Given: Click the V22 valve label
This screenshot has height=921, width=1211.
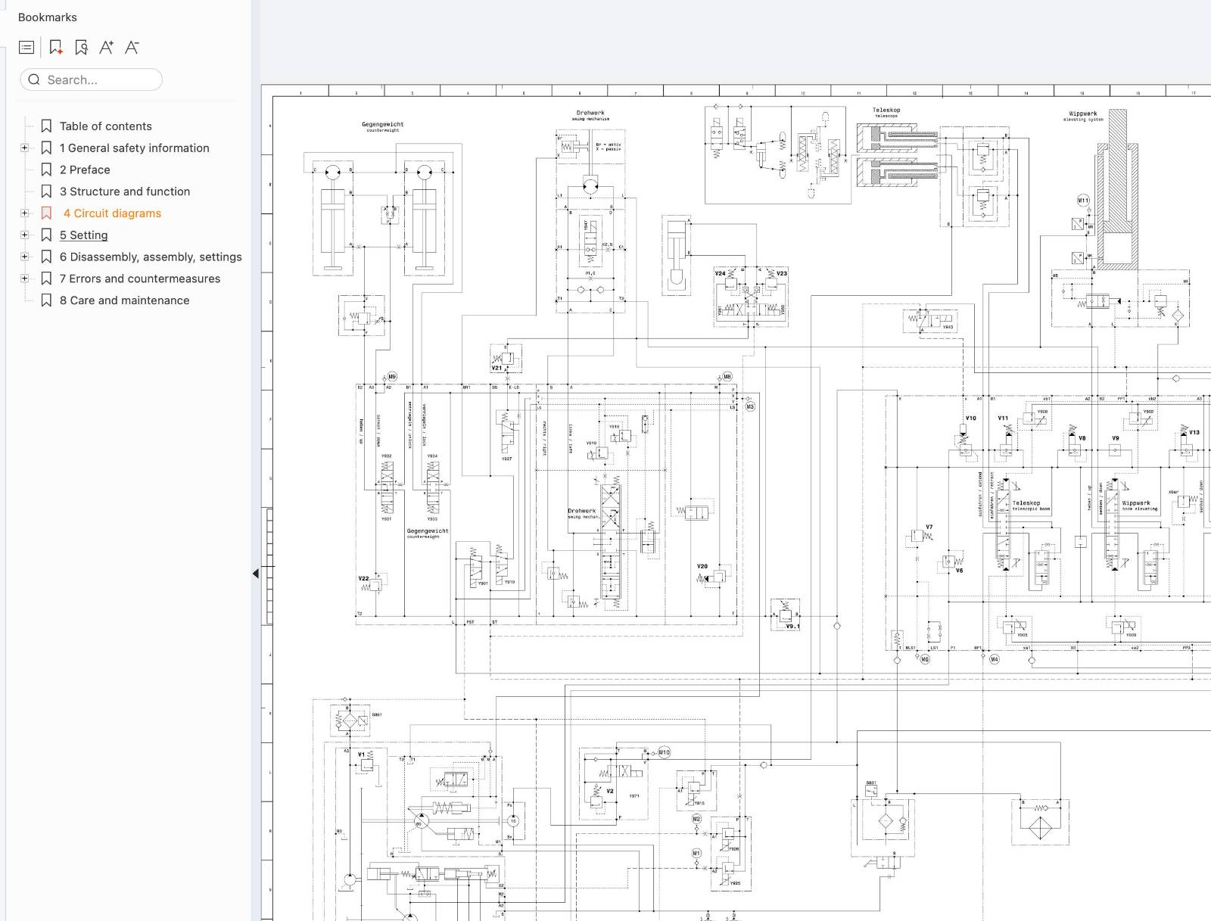Looking at the screenshot, I should (x=363, y=578).
